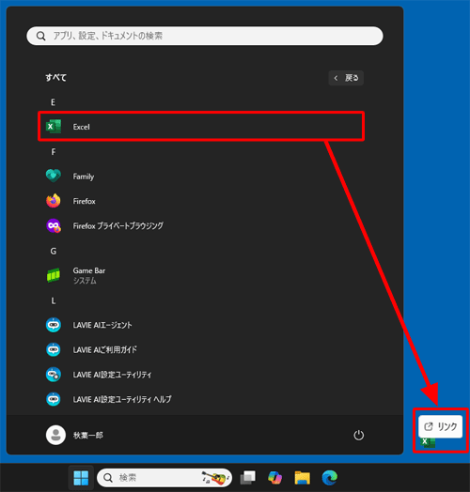Image resolution: width=470 pixels, height=492 pixels.
Task: Open Task View on the taskbar
Action: click(x=248, y=478)
